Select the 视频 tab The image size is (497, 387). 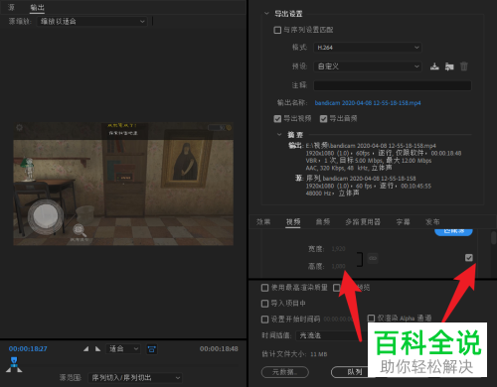[293, 222]
